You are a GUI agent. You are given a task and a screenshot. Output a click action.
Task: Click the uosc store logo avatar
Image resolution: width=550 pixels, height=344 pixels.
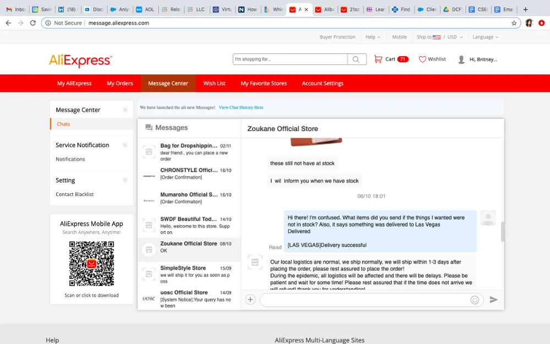pos(148,298)
